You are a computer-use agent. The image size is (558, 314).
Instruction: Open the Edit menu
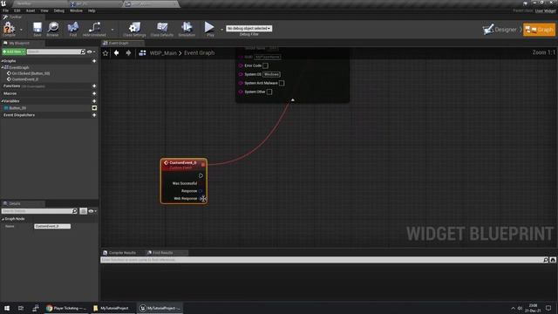coord(17,10)
